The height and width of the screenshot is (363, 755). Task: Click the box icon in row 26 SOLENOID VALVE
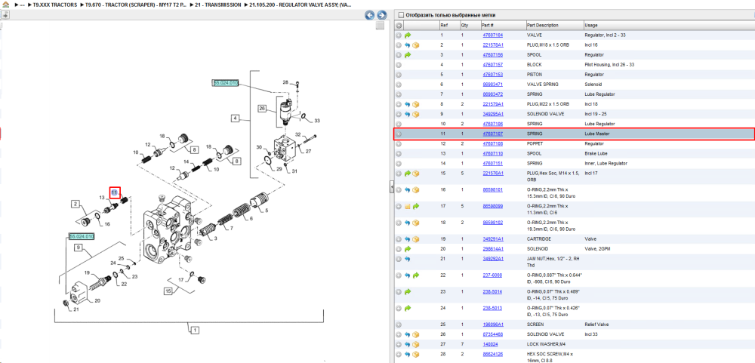click(415, 334)
